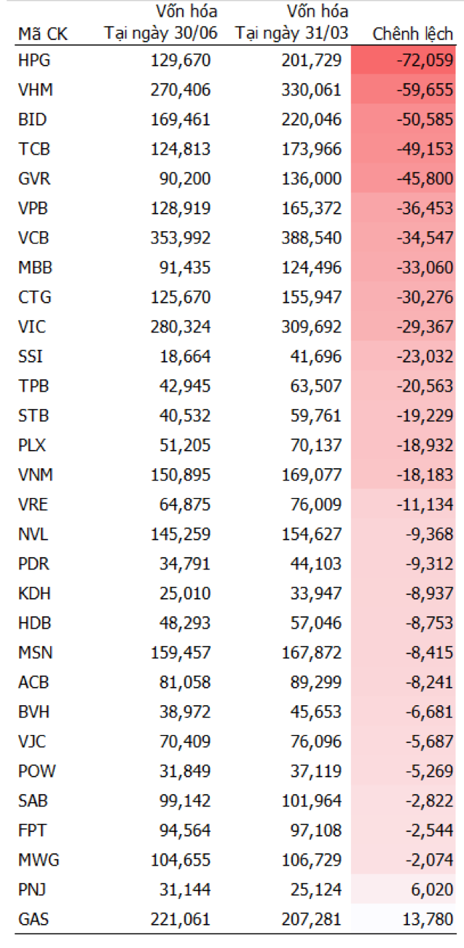The height and width of the screenshot is (948, 464).
Task: Select the SSI ticker row label
Action: (x=30, y=357)
